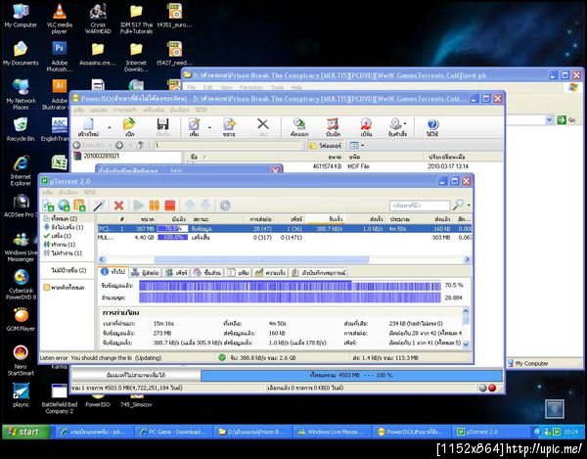Click PowerISO Delete X toolbar icon
Screen dimensions: 587x459
(x=263, y=127)
